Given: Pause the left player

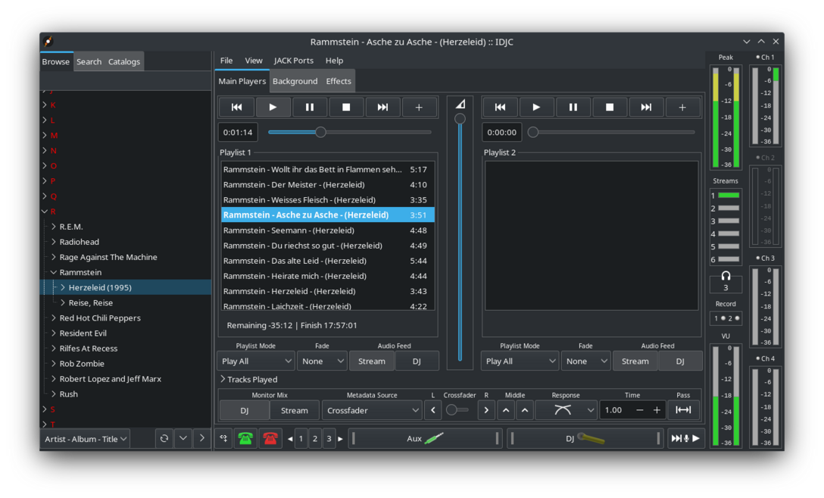Looking at the screenshot, I should point(309,108).
